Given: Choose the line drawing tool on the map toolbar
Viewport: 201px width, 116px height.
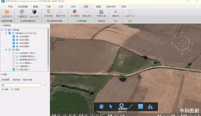Looking at the screenshot, I should point(131,106).
